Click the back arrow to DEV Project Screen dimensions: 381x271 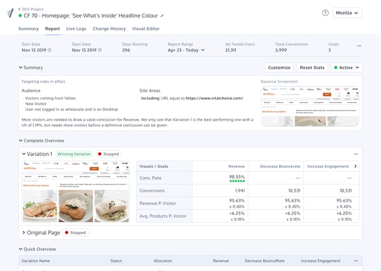click(x=19, y=9)
